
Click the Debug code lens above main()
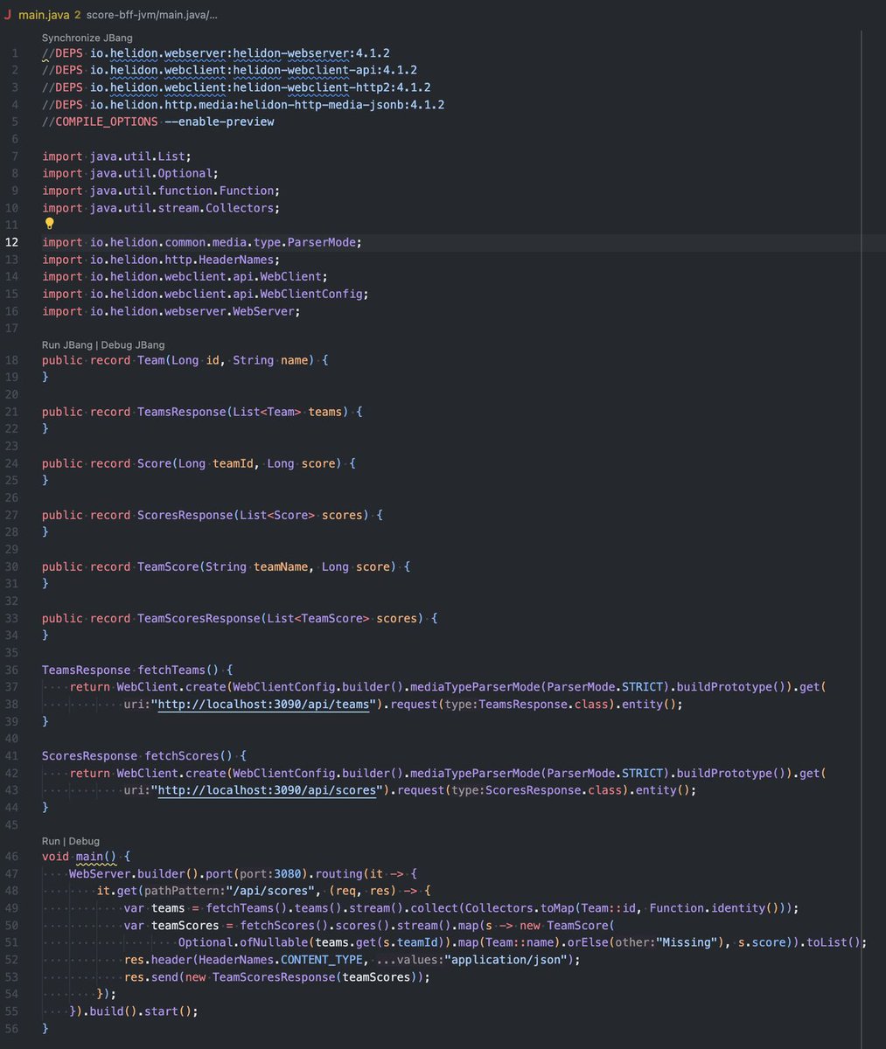pyautogui.click(x=85, y=841)
